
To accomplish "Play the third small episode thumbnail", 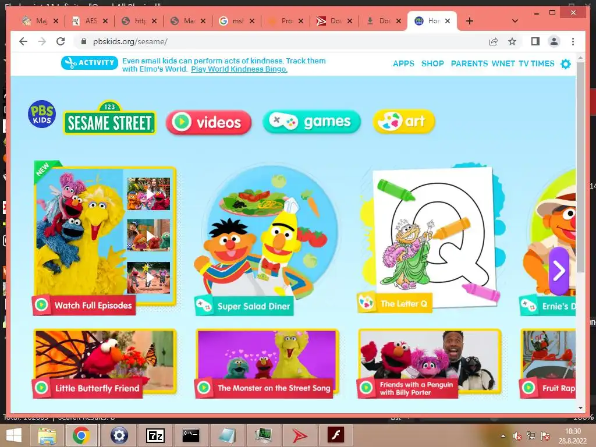I will 148,278.
